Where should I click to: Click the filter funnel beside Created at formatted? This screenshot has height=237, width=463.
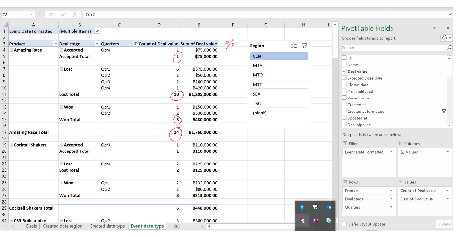(444, 111)
